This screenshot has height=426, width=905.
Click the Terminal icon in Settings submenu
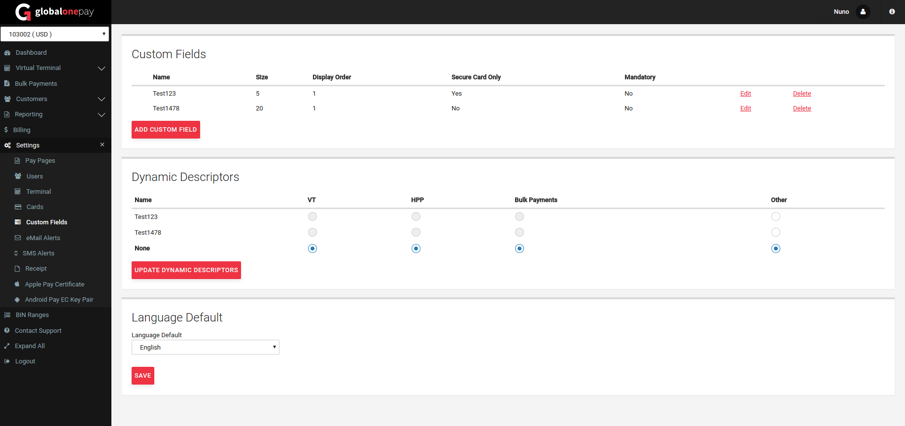(18, 192)
